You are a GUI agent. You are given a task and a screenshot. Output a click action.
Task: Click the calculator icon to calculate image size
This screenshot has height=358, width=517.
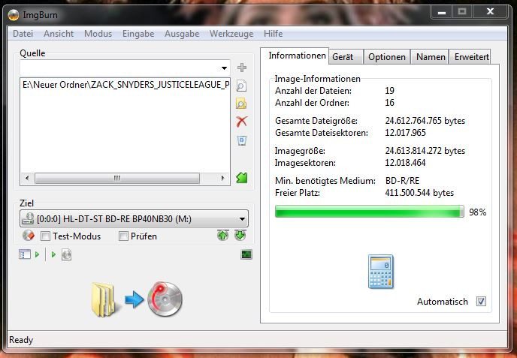[x=381, y=272]
